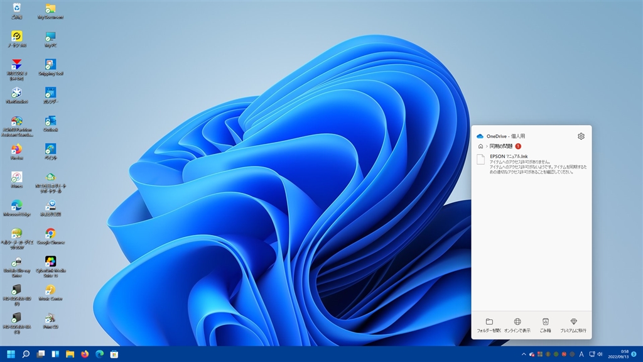The height and width of the screenshot is (362, 643).
Task: Open OneDrive settings gear
Action: (x=581, y=136)
